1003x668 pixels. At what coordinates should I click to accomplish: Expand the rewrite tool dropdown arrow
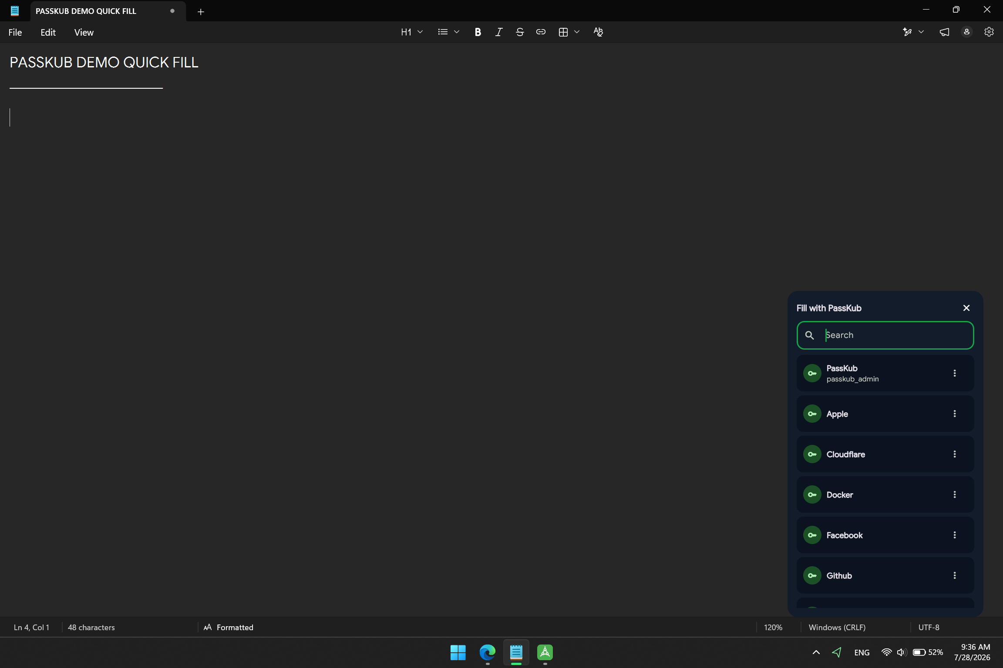(921, 32)
